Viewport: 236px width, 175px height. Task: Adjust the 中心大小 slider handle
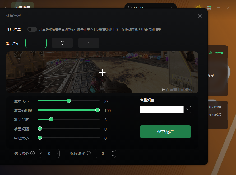coord(40,138)
